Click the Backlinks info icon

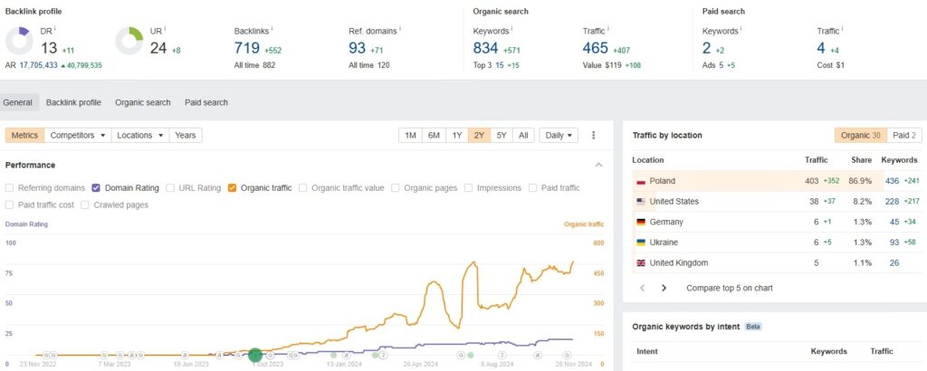[x=272, y=28]
